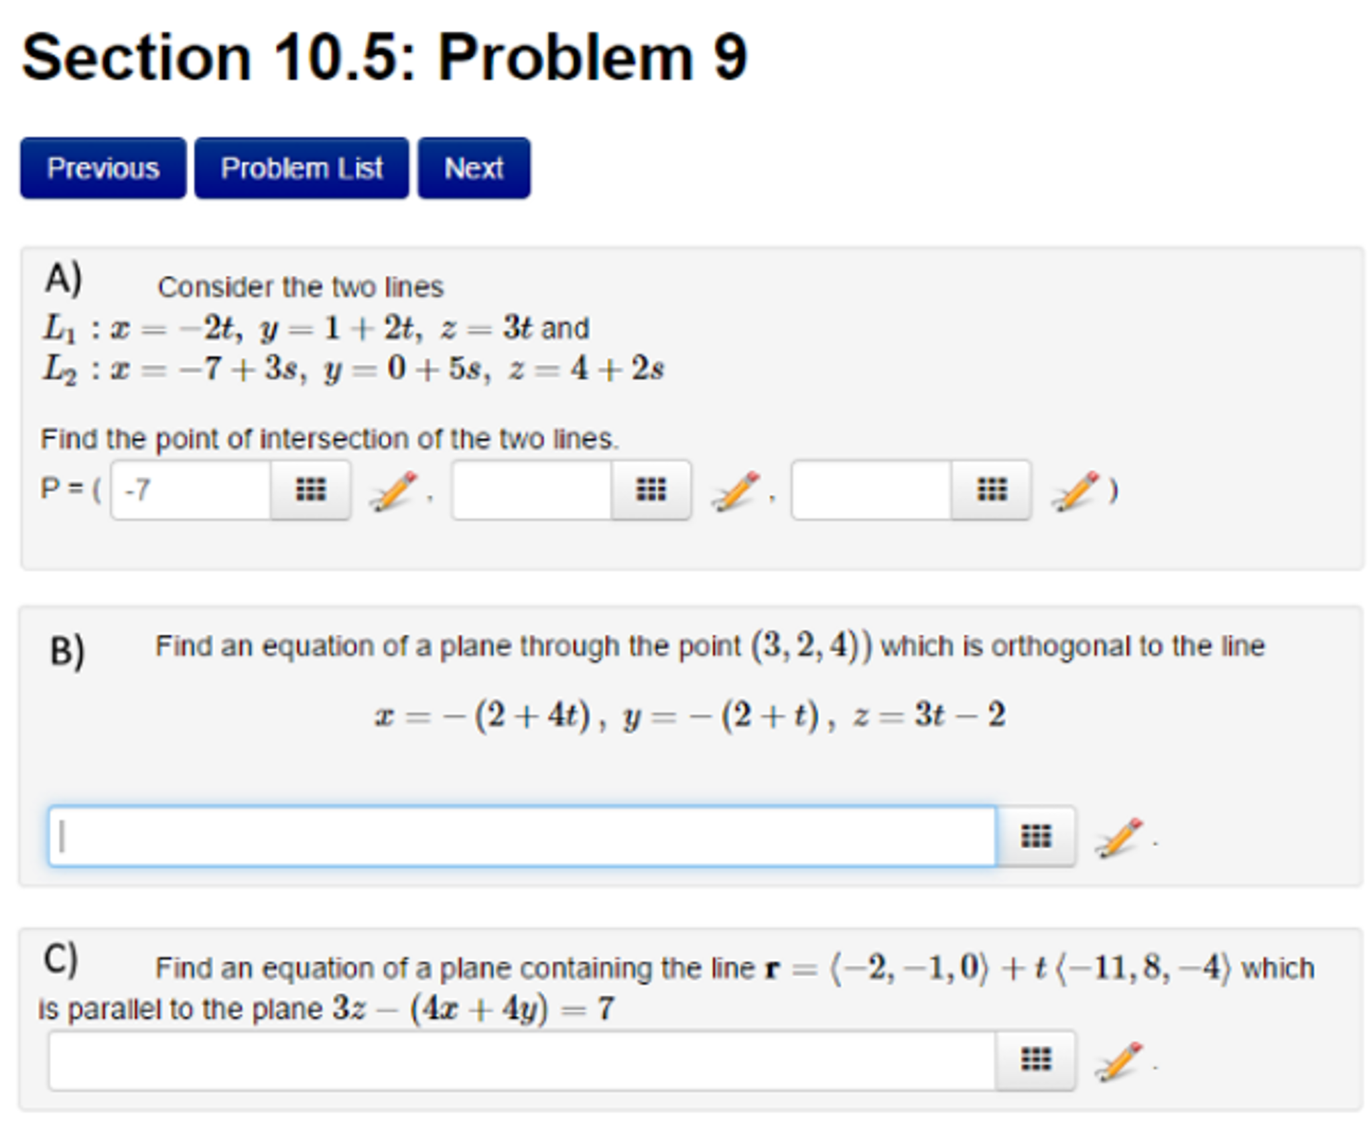The height and width of the screenshot is (1124, 1371).
Task: Focus the part B plane equation field
Action: coord(522,836)
